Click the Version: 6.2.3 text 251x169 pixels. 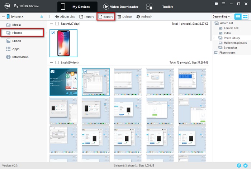coord(10,165)
